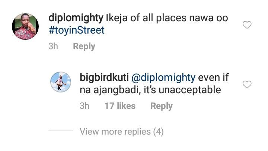
Task: View the 17 likes list
Action: tap(120, 106)
